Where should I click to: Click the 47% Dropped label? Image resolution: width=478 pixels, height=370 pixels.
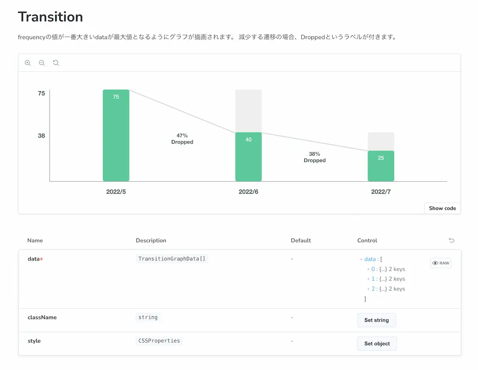pos(183,139)
